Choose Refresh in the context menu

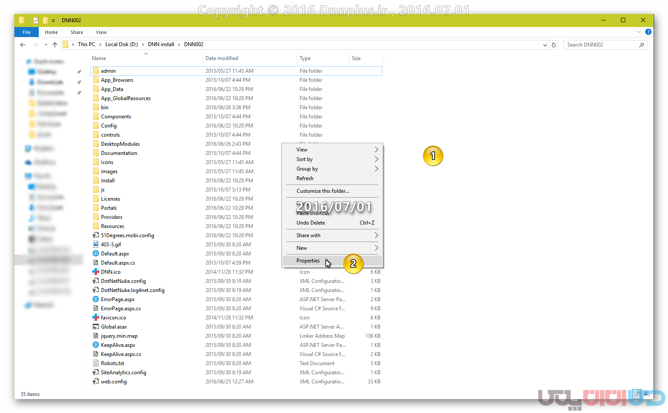click(x=305, y=178)
